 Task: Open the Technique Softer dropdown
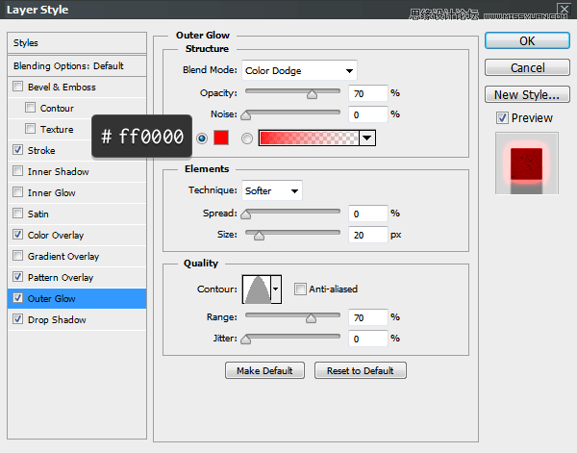pyautogui.click(x=272, y=190)
